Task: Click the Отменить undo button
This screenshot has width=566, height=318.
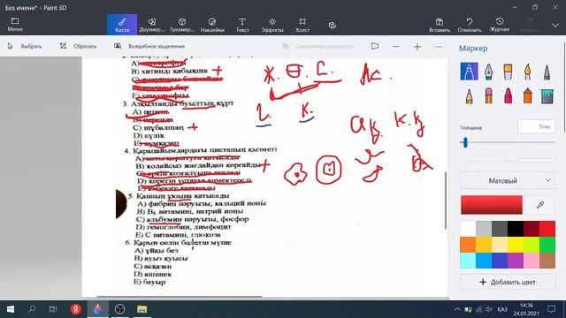Action: point(470,25)
